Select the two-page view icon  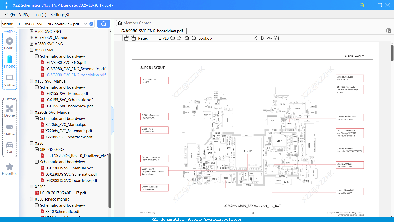(118, 38)
